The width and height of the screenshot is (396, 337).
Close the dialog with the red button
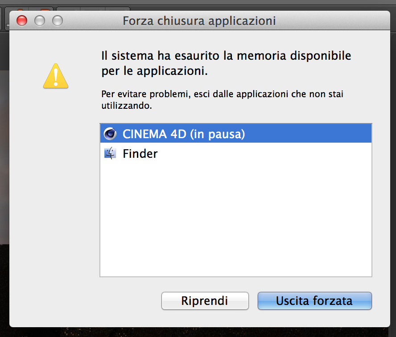click(22, 21)
